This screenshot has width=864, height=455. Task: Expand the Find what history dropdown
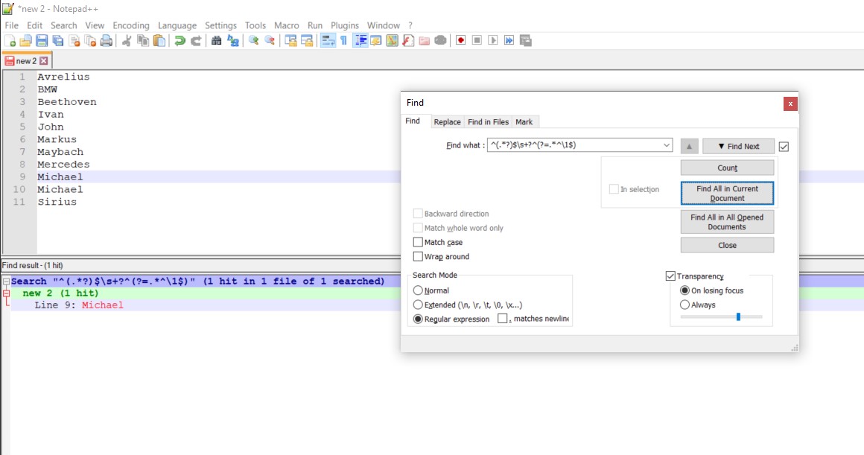pyautogui.click(x=666, y=145)
